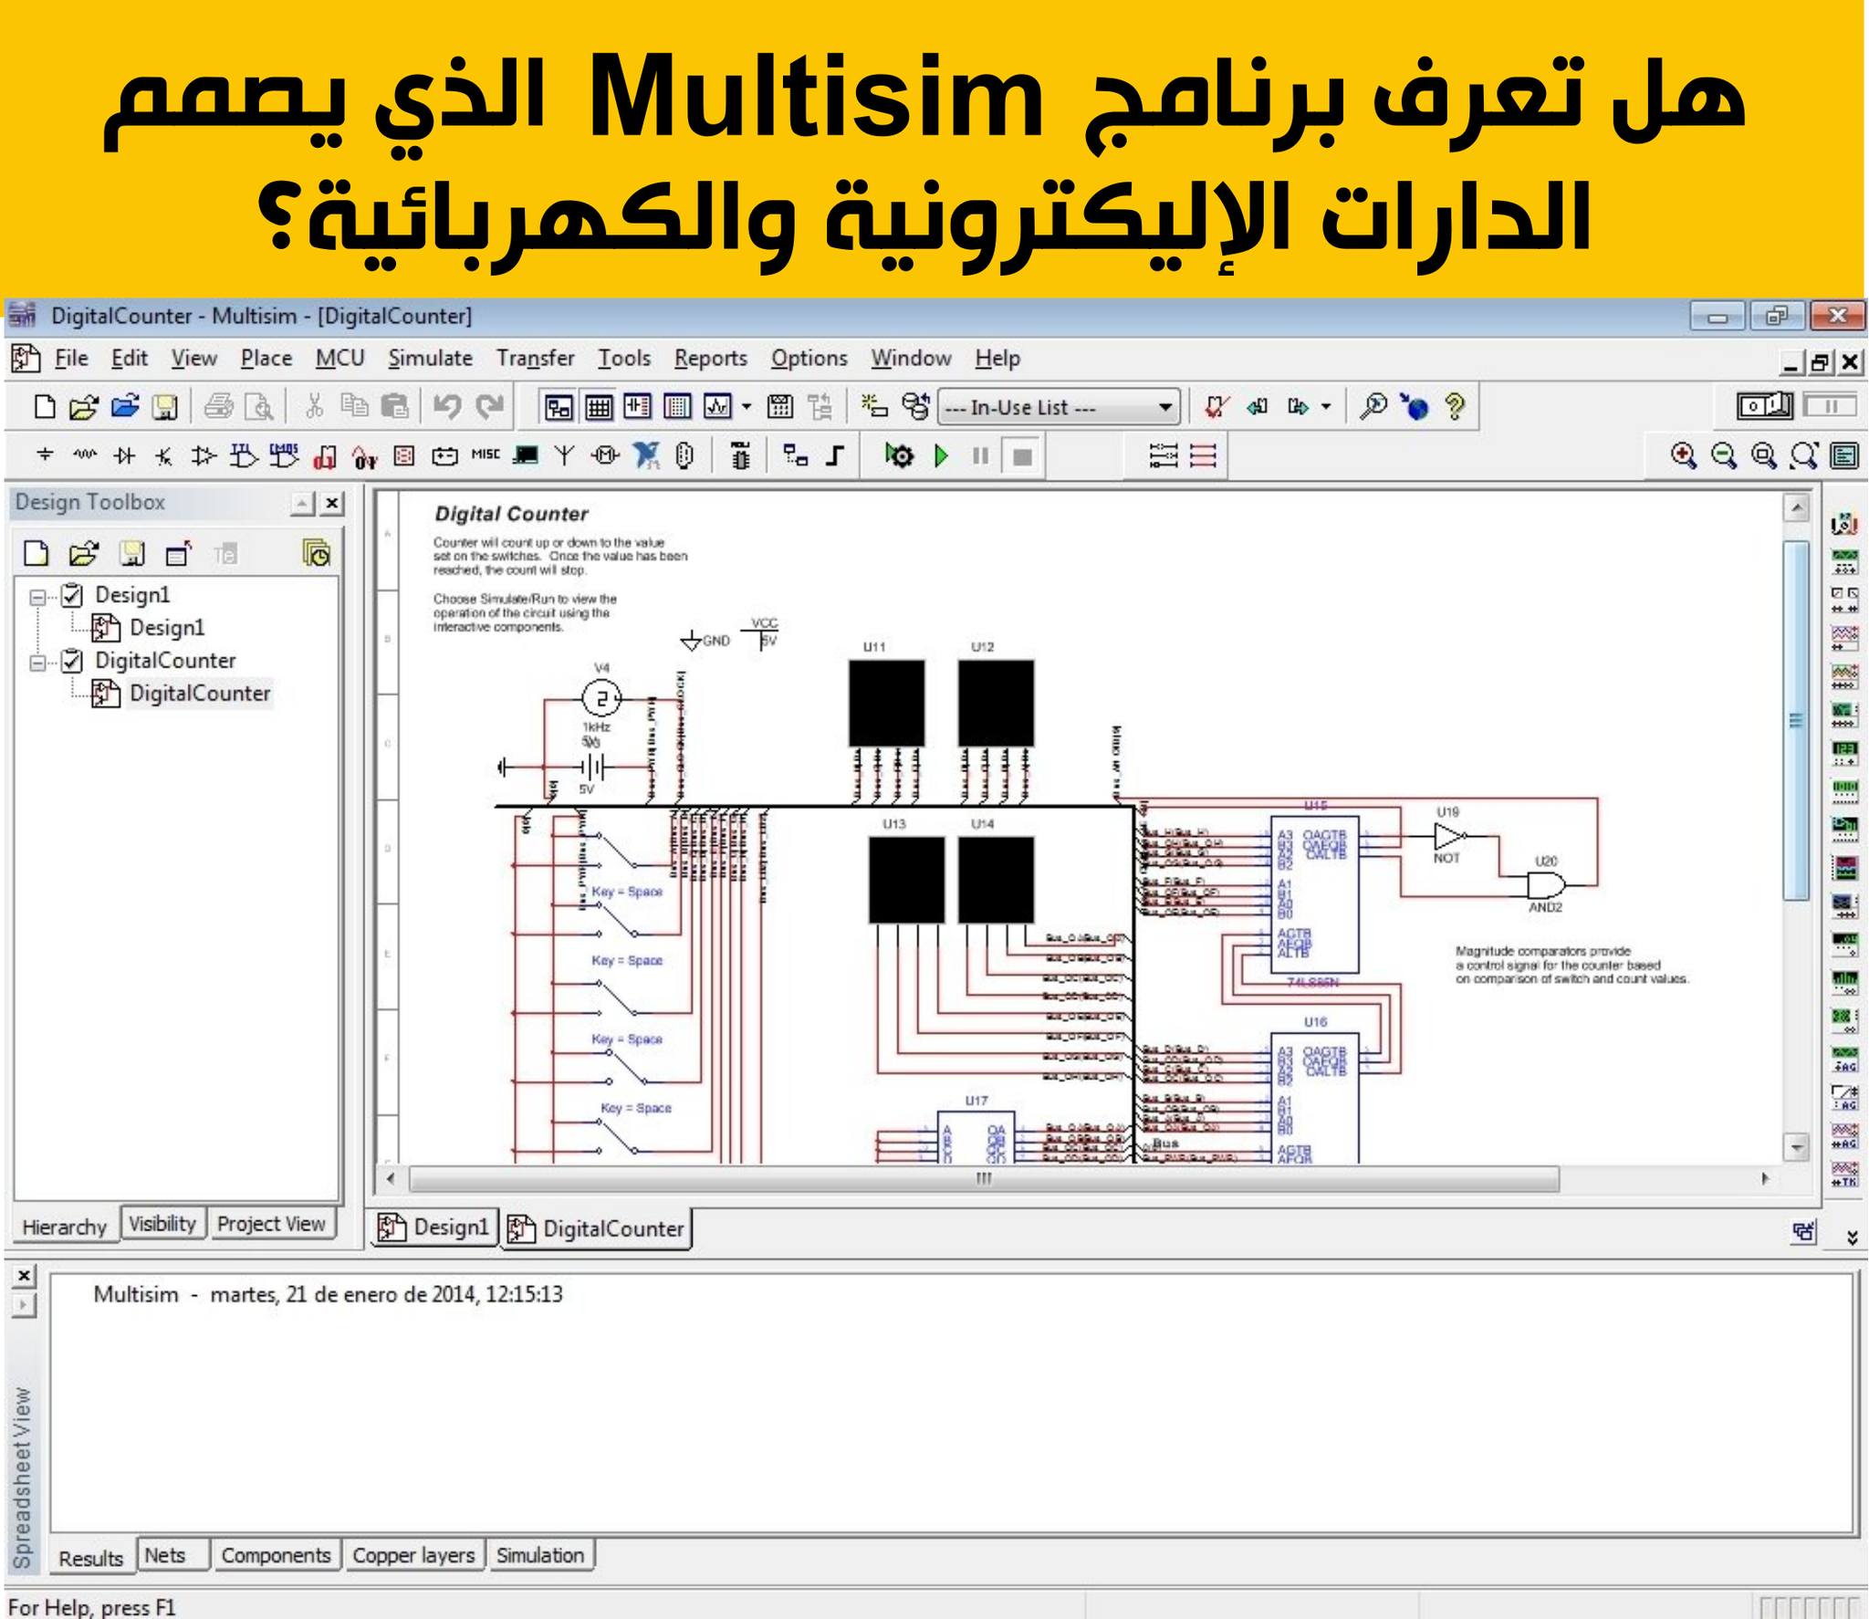Click the Design Toolbox pin-up arrow button
The height and width of the screenshot is (1619, 1869).
click(302, 503)
